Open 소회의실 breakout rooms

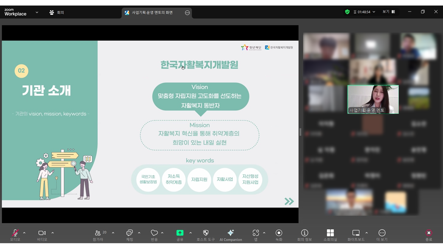(330, 233)
